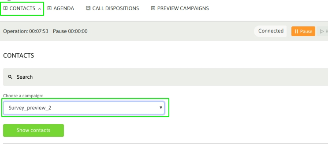The image size is (328, 161).
Task: Open the Survey_preview_2 campaign dropdown
Action: pos(84,108)
